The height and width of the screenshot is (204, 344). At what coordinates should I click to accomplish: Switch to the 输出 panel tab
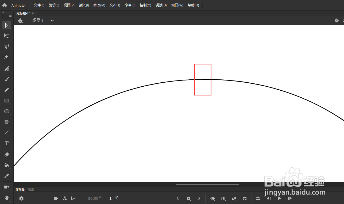31,189
